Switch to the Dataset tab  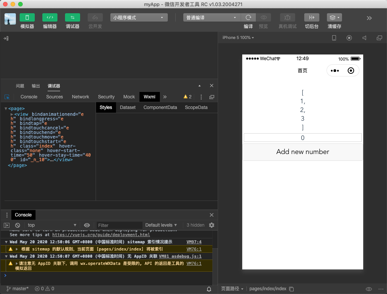[x=128, y=107]
